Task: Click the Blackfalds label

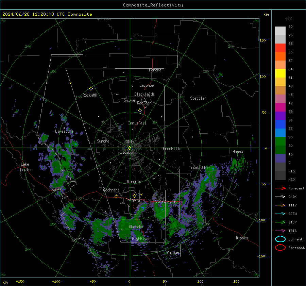Action: pos(144,94)
